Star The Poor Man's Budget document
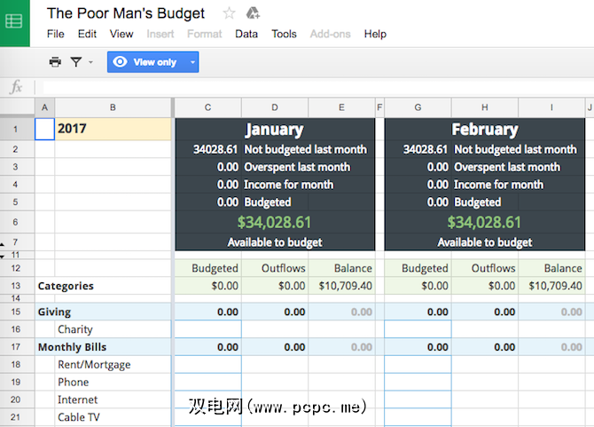594x427 pixels. [x=230, y=13]
